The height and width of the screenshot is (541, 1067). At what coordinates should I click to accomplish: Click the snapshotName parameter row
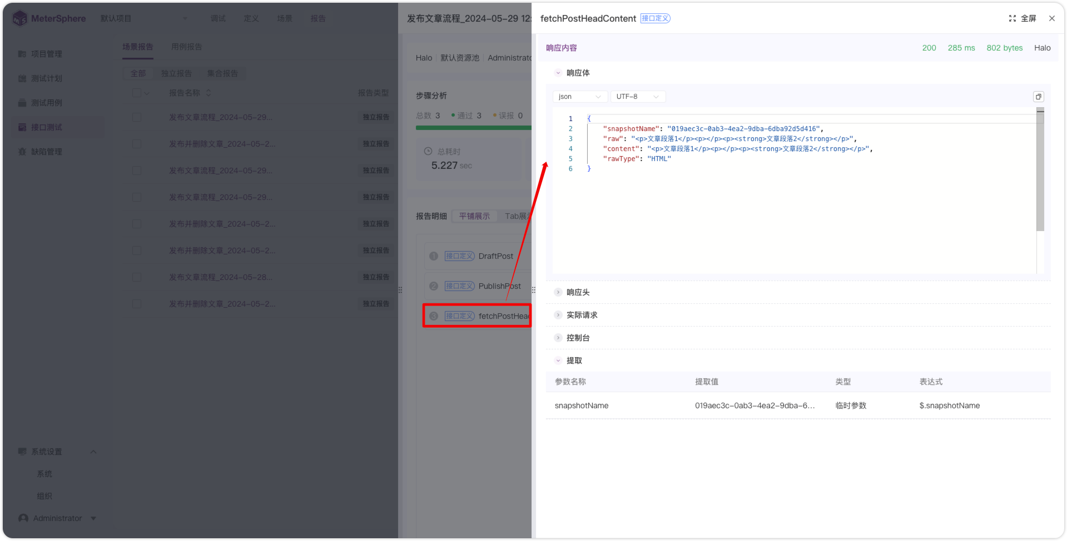(x=798, y=405)
